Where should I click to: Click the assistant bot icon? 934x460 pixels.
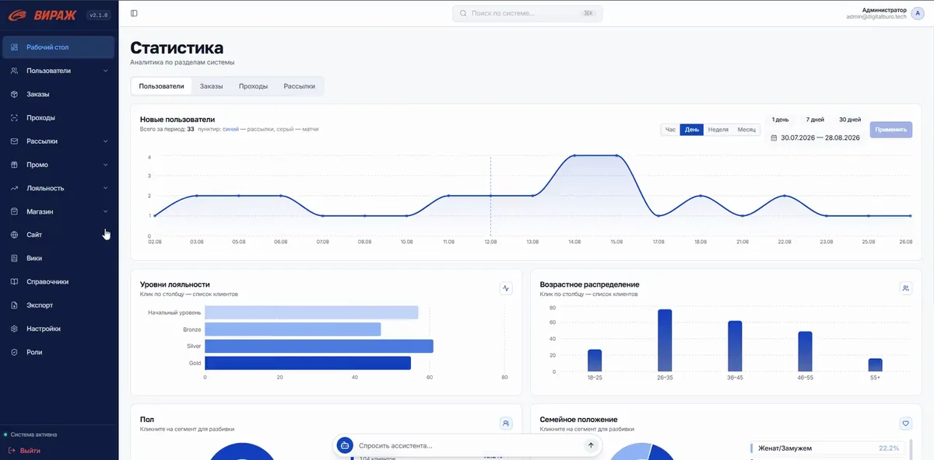click(x=345, y=445)
